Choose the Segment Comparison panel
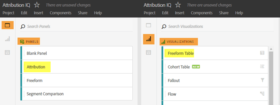 tap(45, 94)
